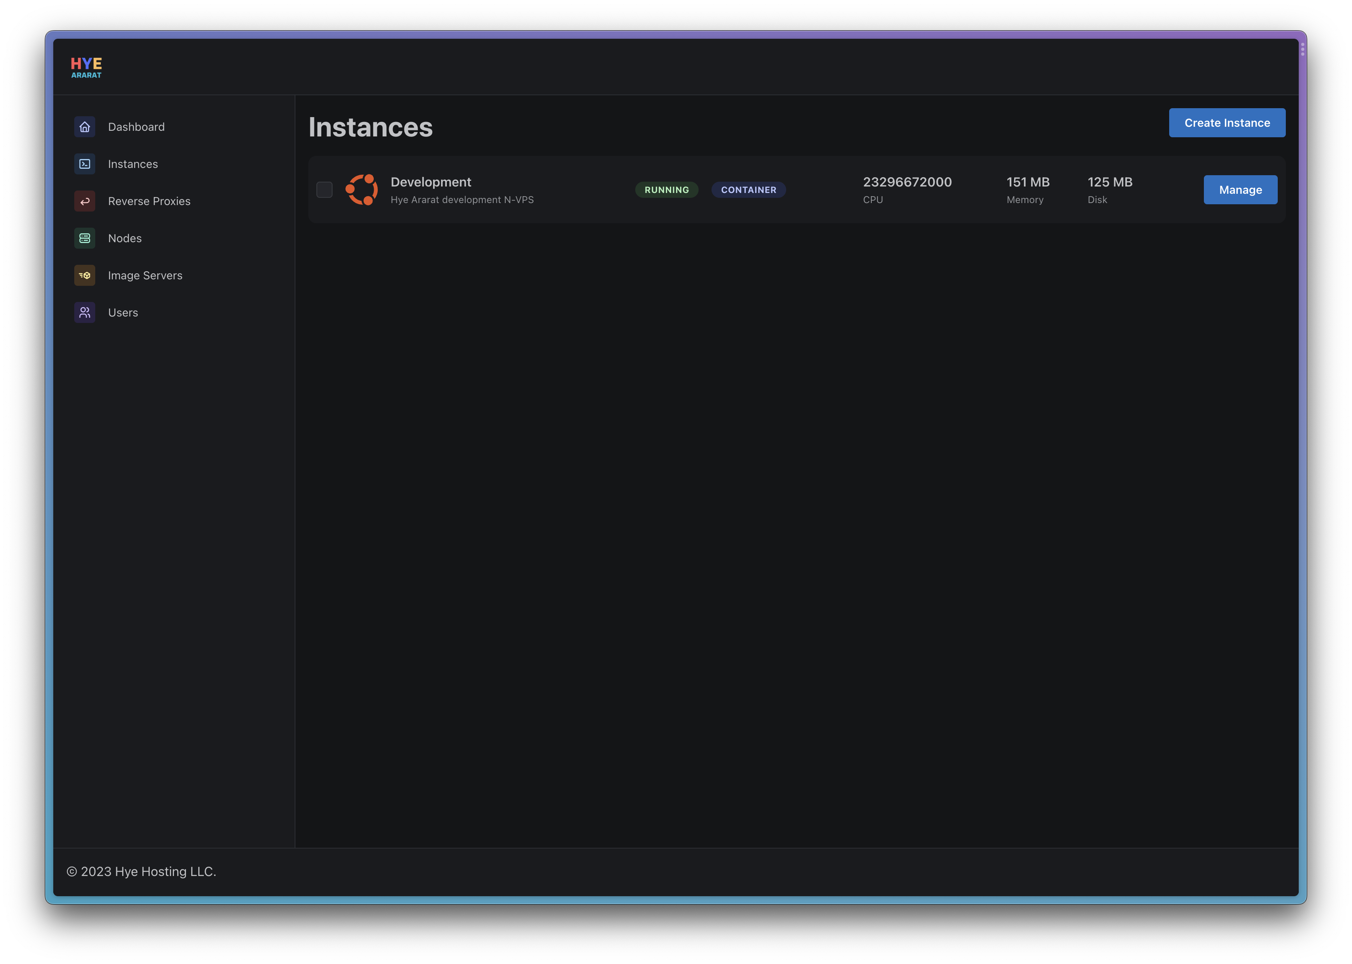This screenshot has height=964, width=1352.
Task: Click the Instances terminal icon
Action: [x=85, y=164]
